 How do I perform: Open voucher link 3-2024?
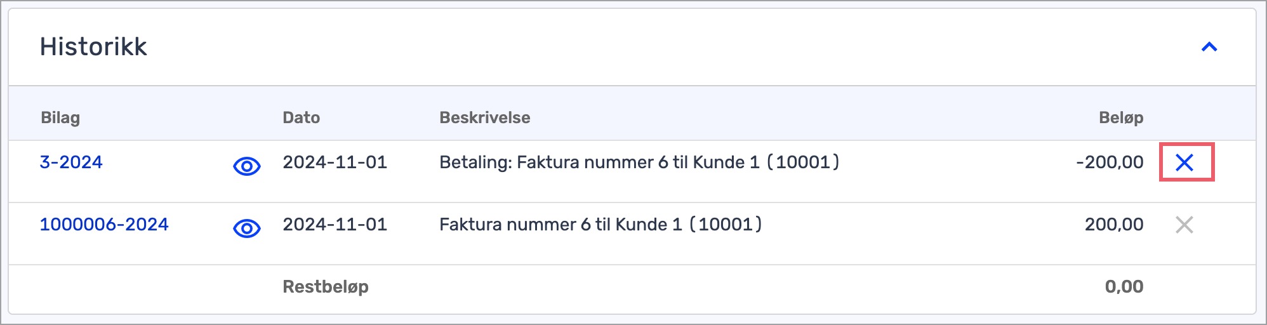[71, 162]
